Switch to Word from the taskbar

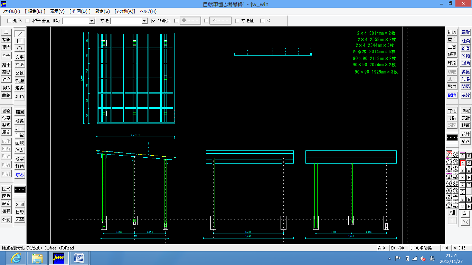(80, 258)
